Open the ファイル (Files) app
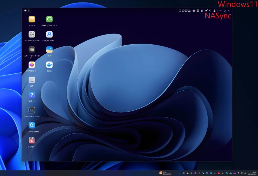This screenshot has width=258, height=176. click(32, 19)
